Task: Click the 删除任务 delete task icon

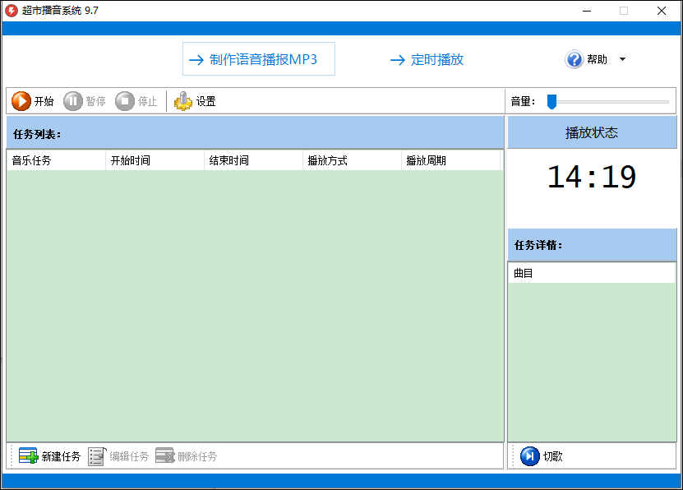Action: (164, 456)
